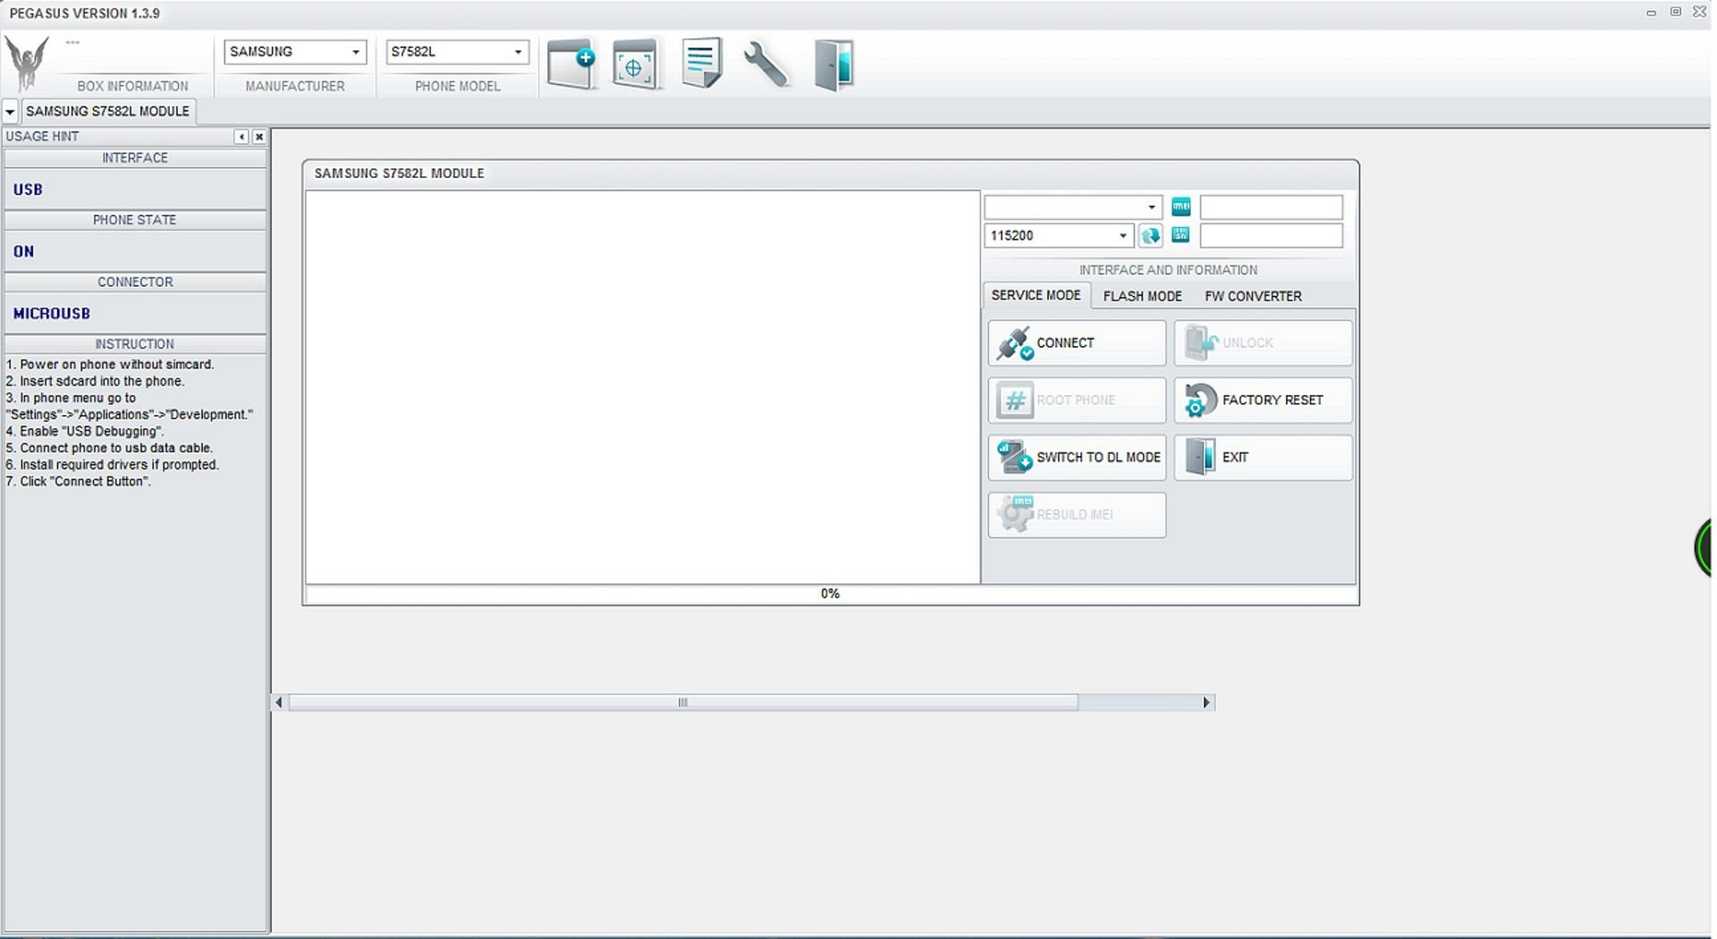The image size is (1717, 939).
Task: Click instruction 'Click "Connect Button"'
Action: 79,481
